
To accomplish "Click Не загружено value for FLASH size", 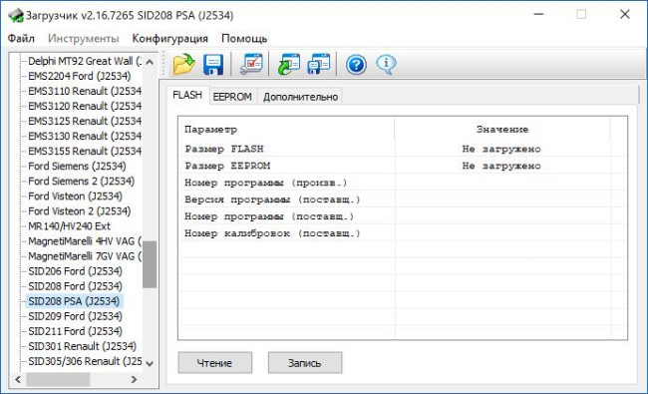I will (501, 149).
